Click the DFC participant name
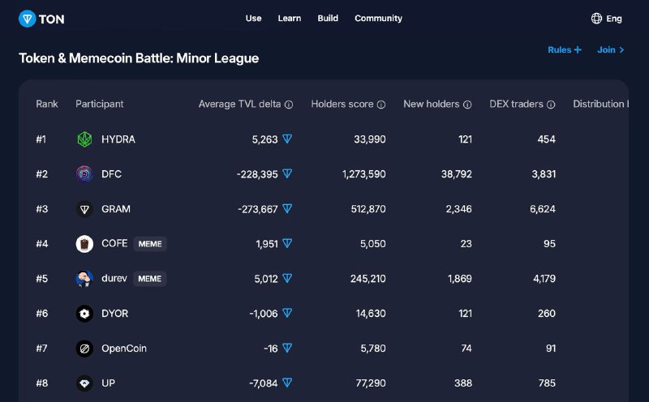Viewport: 649px width, 402px height. (x=111, y=174)
